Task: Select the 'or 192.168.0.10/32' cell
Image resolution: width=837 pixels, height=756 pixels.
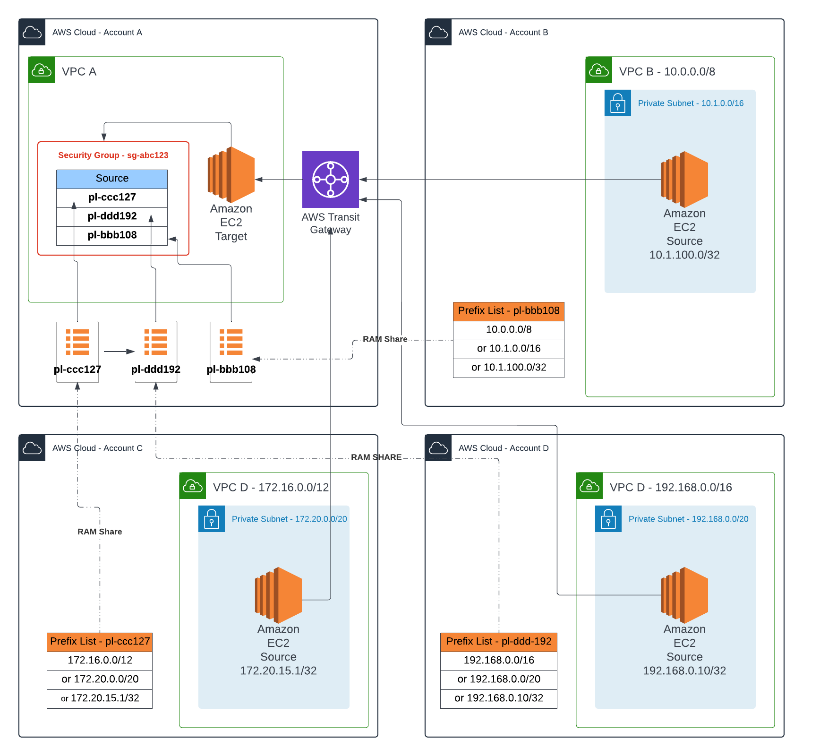Action: 499,699
